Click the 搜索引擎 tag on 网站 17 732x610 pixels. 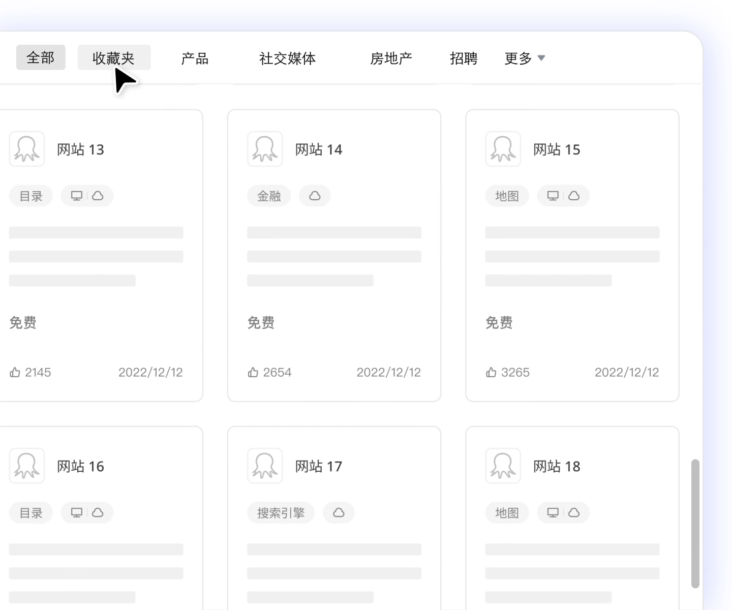[x=281, y=513]
